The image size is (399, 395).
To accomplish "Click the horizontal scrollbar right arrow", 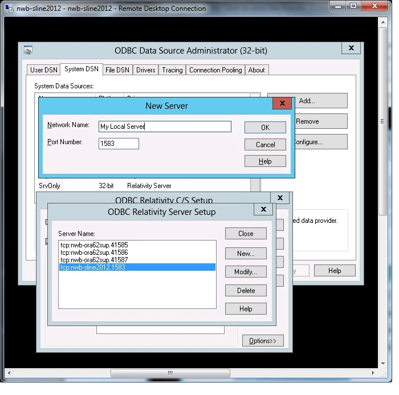I will [x=373, y=373].
